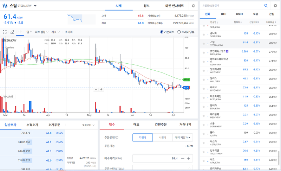Sort coin list by 한글명

coord(214,22)
